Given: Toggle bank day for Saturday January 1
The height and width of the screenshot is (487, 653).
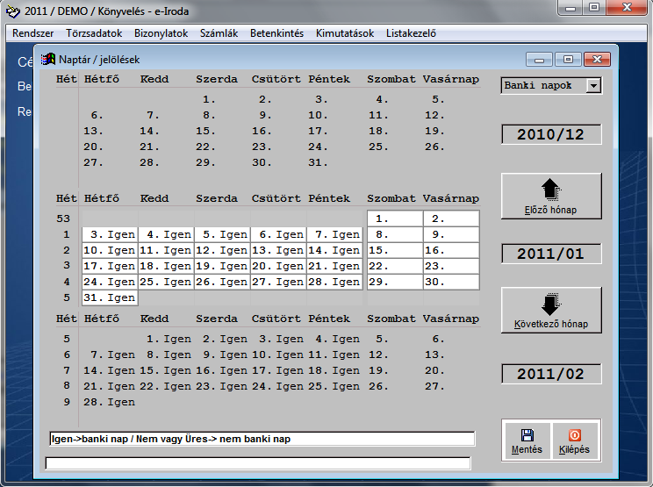Looking at the screenshot, I should pos(394,218).
